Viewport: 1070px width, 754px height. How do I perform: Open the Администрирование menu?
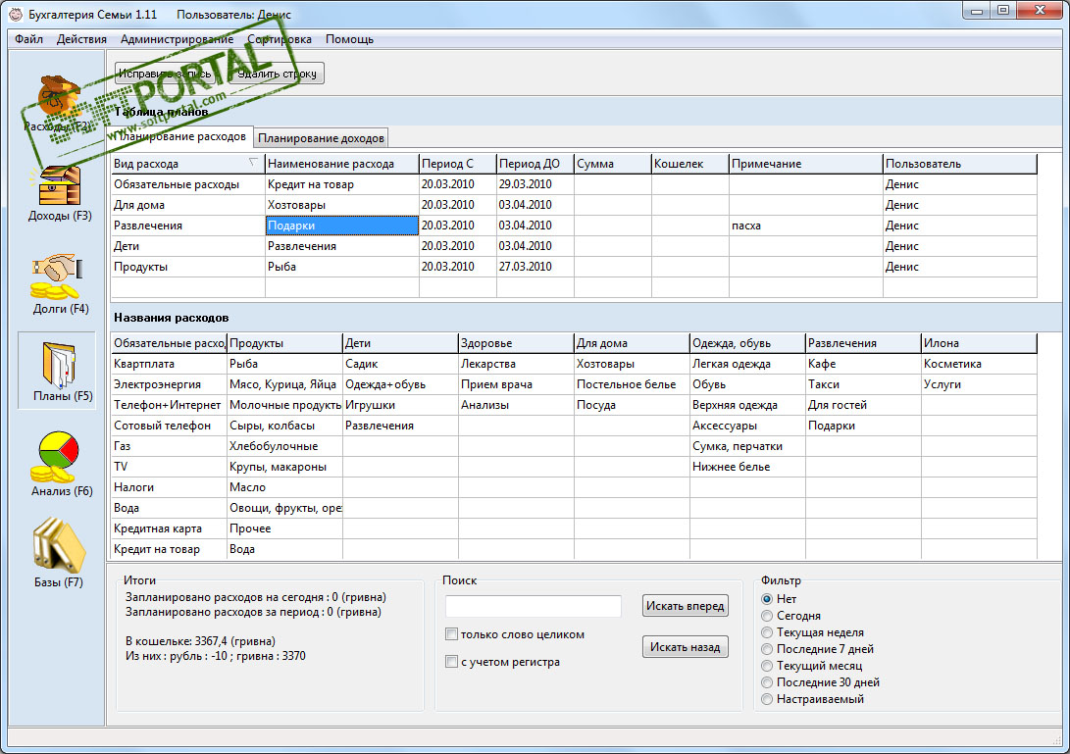coord(177,39)
